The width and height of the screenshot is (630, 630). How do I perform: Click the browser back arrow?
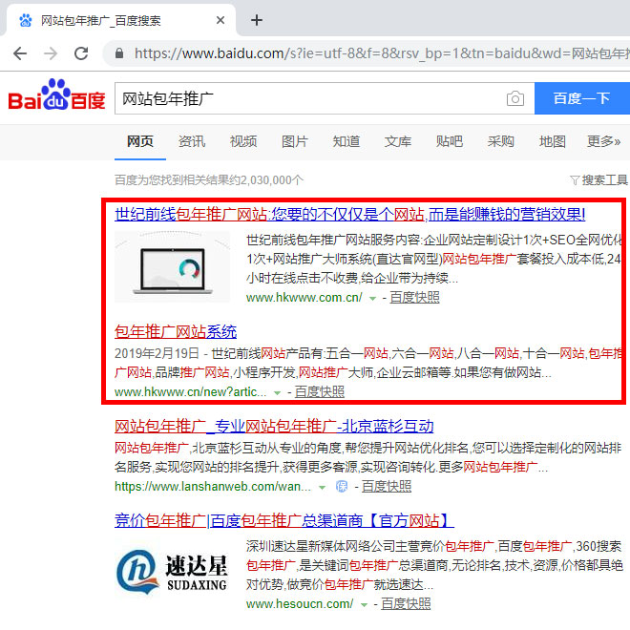coord(20,53)
